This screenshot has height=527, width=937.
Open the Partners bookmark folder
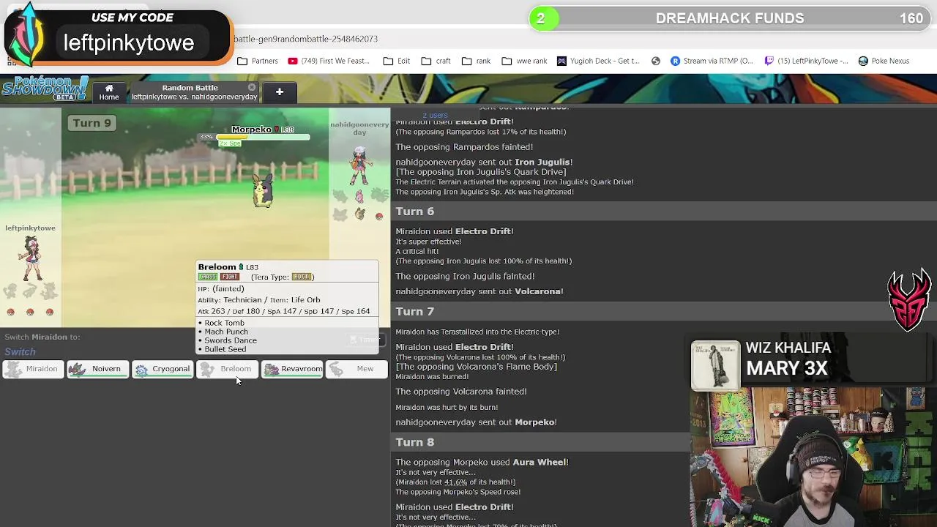tap(258, 61)
